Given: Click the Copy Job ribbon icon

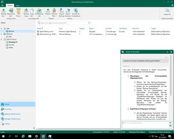Looking at the screenshot, I should point(32,13).
